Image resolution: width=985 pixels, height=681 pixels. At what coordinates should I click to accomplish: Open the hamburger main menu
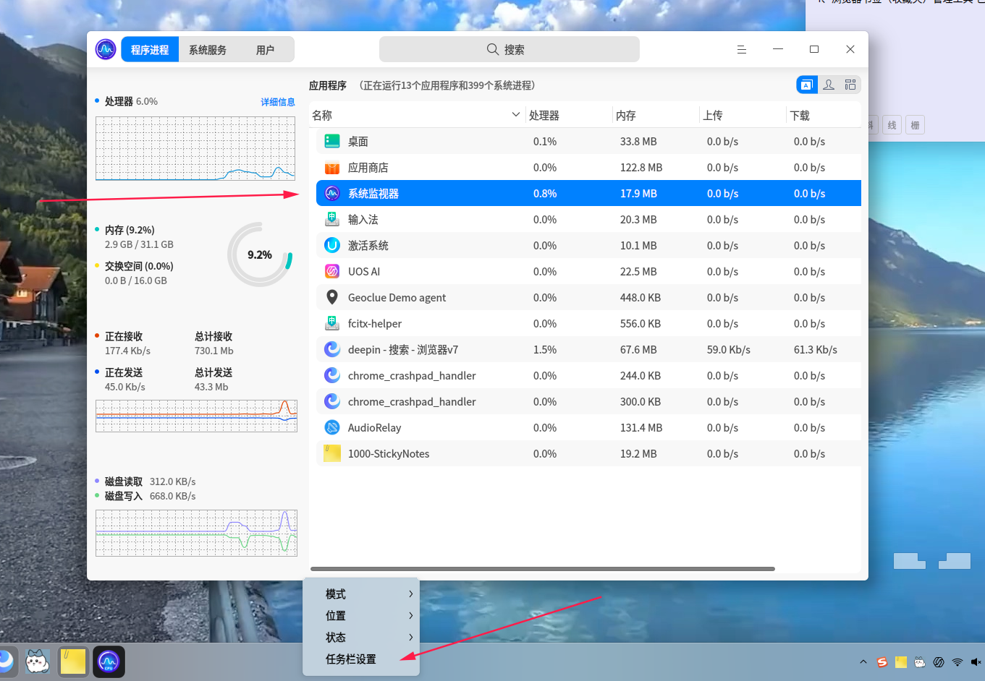[742, 49]
